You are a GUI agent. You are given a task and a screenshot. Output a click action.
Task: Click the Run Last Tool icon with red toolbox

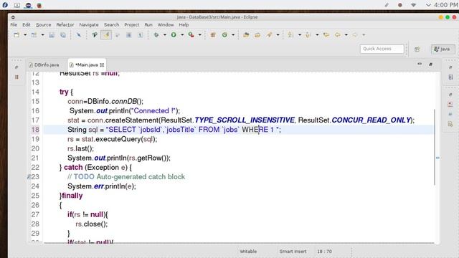[191, 35]
